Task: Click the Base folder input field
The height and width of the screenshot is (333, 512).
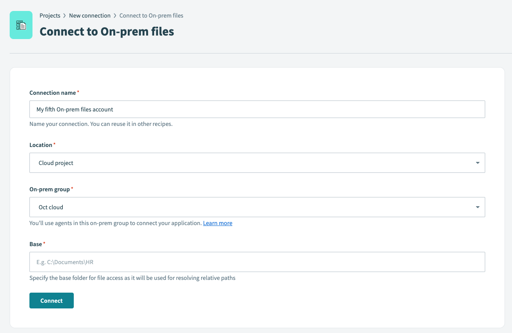Action: click(x=257, y=261)
